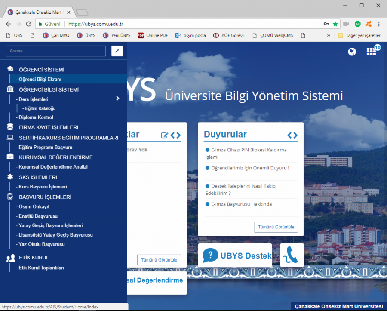
Task: Open the AÖF Görevli bookmark
Action: coord(229,35)
